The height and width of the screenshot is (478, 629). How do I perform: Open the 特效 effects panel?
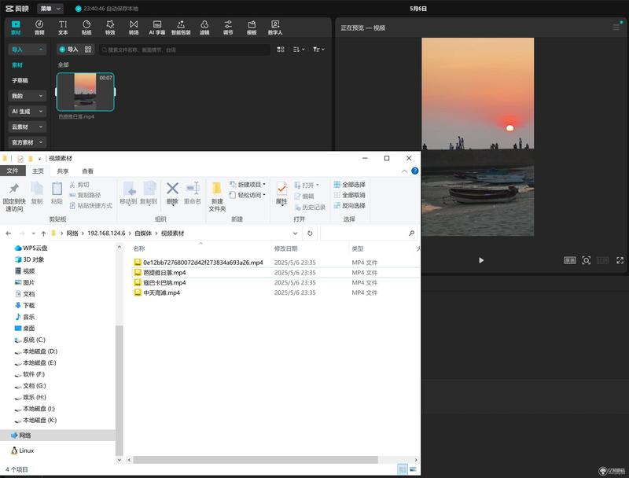(x=110, y=28)
